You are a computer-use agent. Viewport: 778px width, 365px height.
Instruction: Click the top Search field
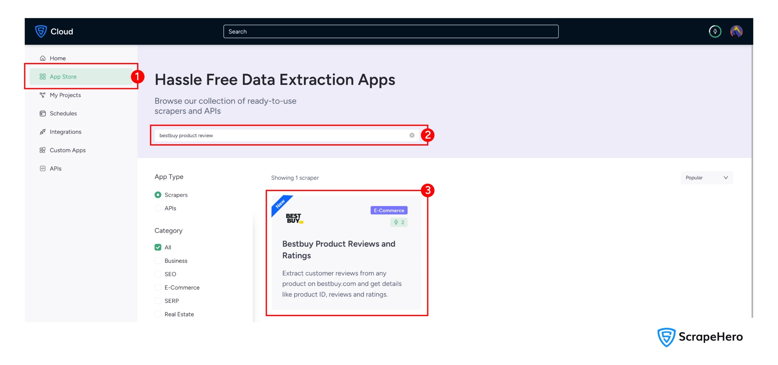point(391,32)
